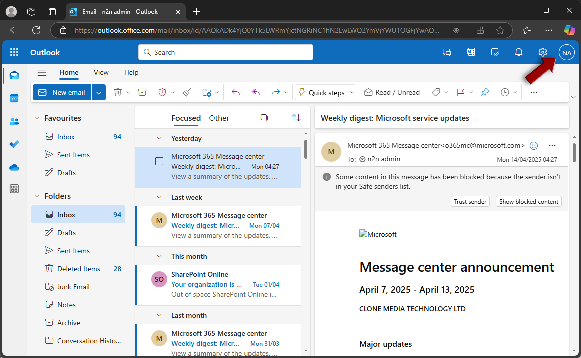Open the NA account manager avatar
The image size is (581, 358).
[x=566, y=52]
